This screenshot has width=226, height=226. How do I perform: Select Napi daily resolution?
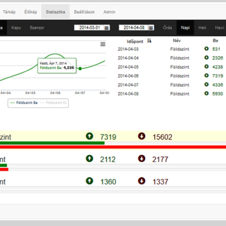click(185, 28)
